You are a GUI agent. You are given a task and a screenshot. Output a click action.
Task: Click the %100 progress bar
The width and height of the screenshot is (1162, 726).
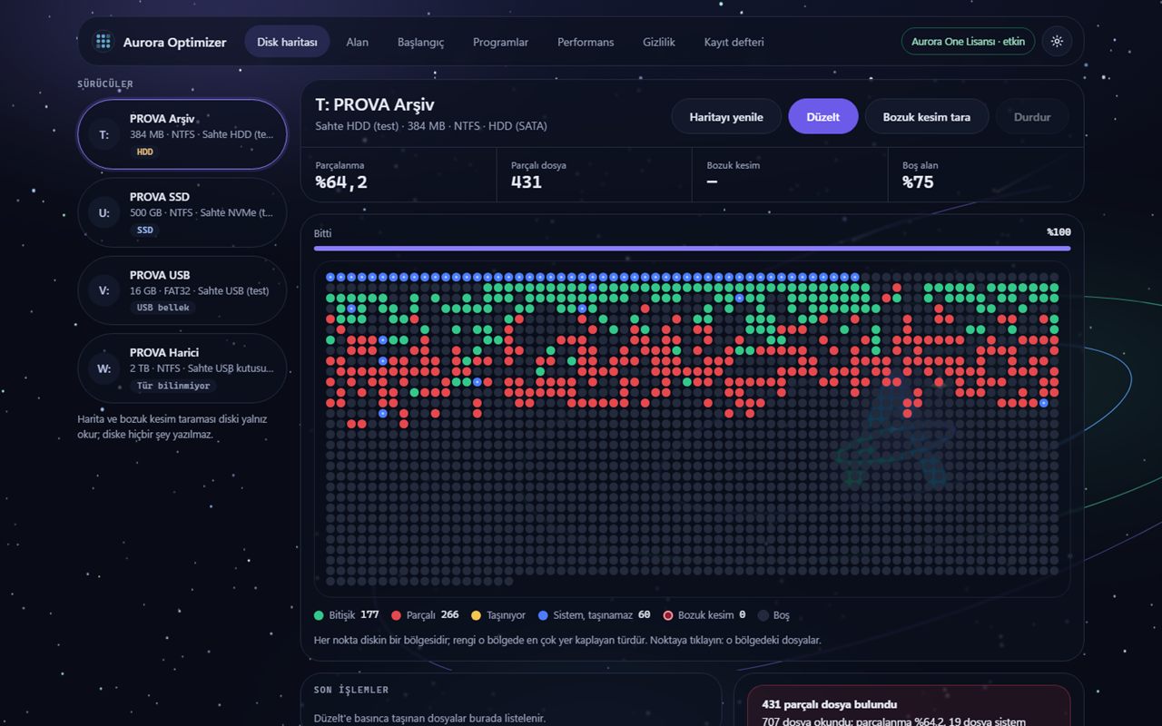click(x=692, y=248)
